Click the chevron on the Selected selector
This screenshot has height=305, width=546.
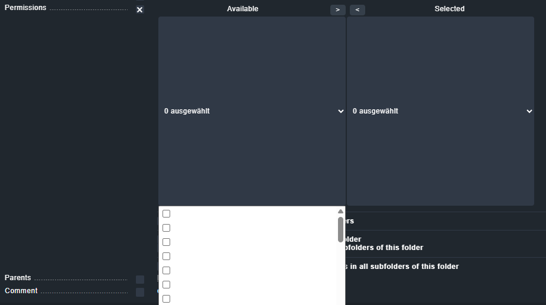[x=529, y=111]
